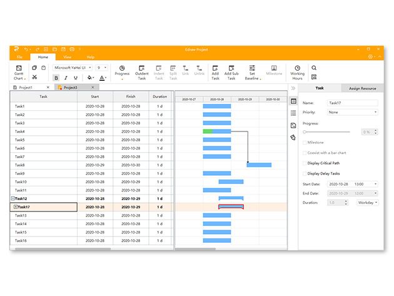This screenshot has height=296, width=394.
Task: Open the Workday duration unit dropdown
Action: click(367, 203)
